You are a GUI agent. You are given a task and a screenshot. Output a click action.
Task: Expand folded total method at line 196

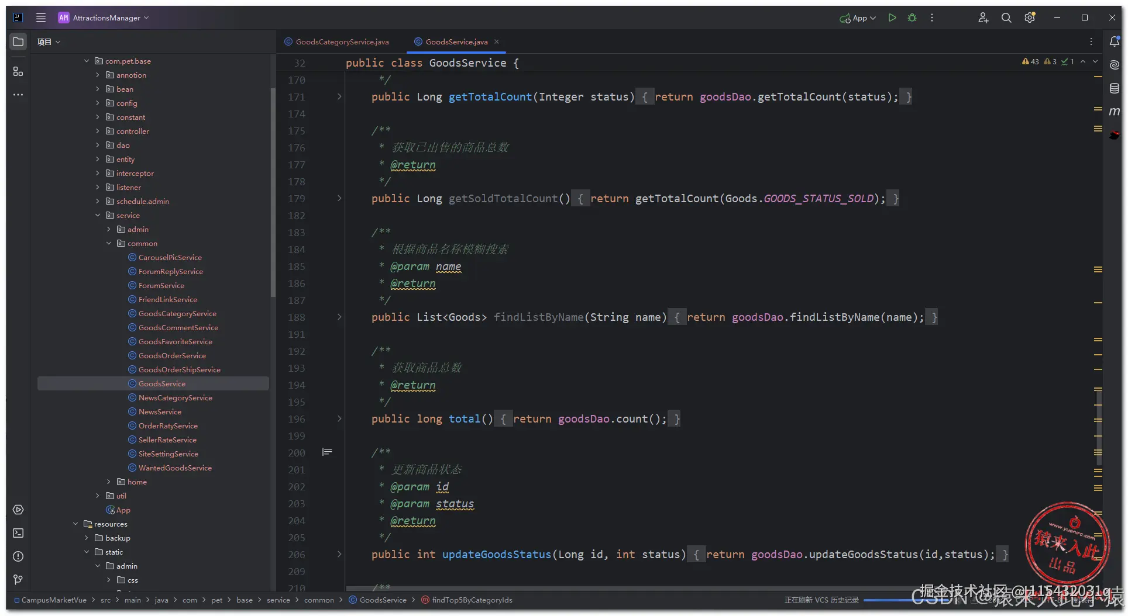pos(339,418)
